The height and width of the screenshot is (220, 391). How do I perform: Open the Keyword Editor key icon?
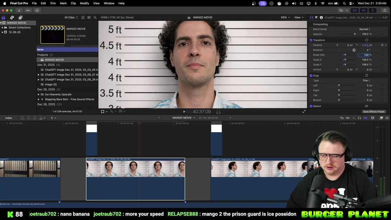point(28,10)
